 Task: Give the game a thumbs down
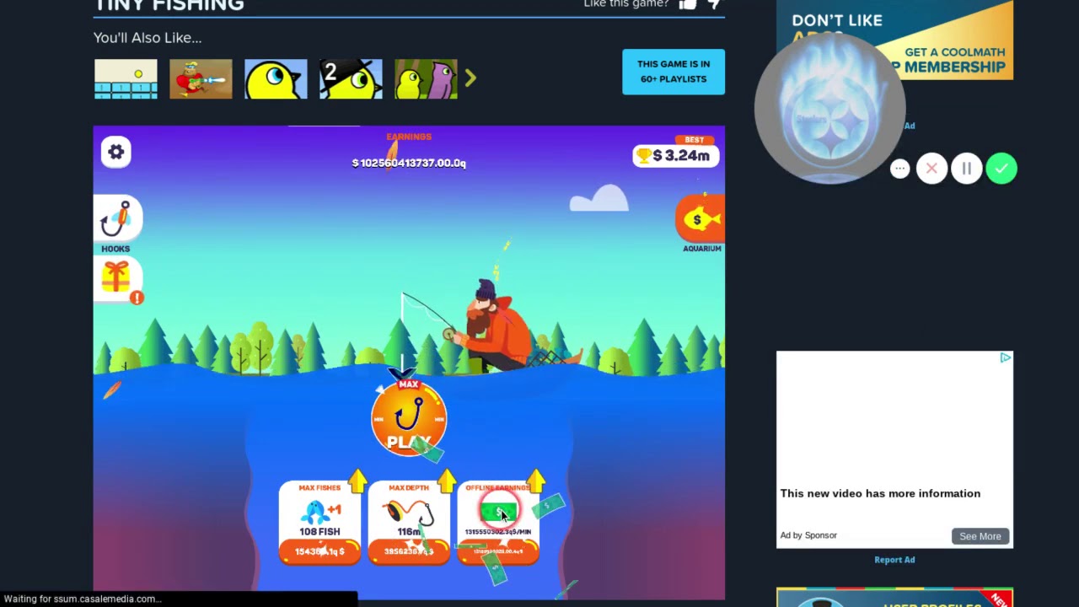(714, 5)
